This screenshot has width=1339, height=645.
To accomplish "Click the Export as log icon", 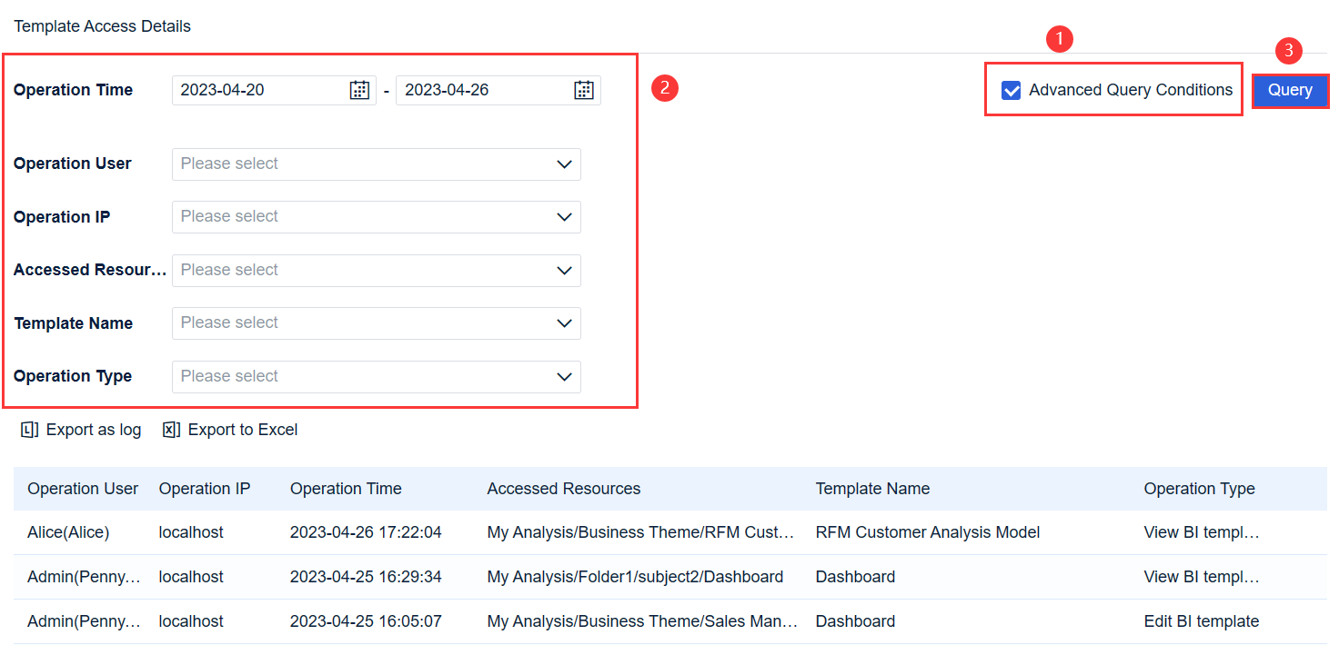I will tap(30, 429).
